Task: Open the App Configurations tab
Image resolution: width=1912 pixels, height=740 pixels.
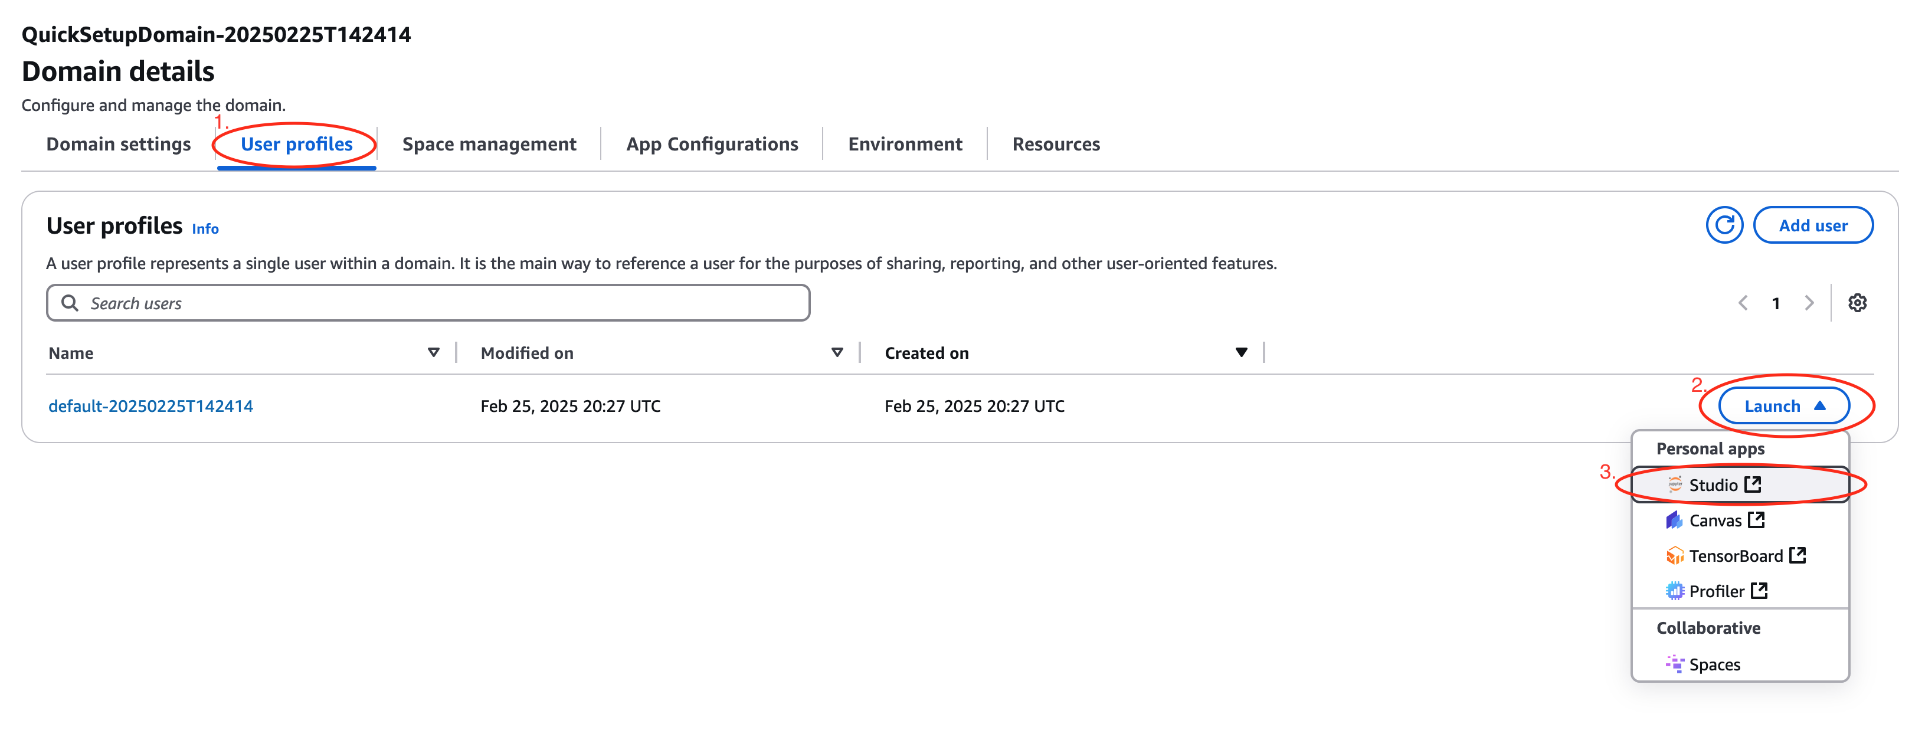Action: pos(712,144)
